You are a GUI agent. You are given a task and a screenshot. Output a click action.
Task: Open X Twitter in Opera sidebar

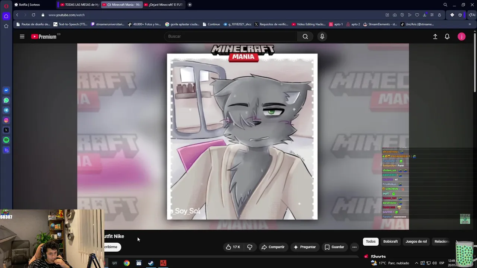[6, 130]
